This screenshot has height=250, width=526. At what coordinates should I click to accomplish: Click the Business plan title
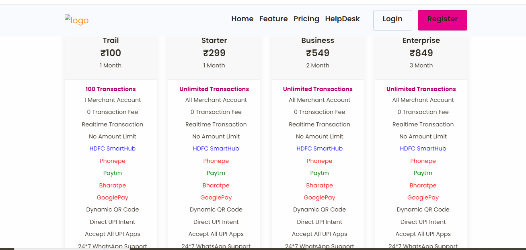click(318, 41)
